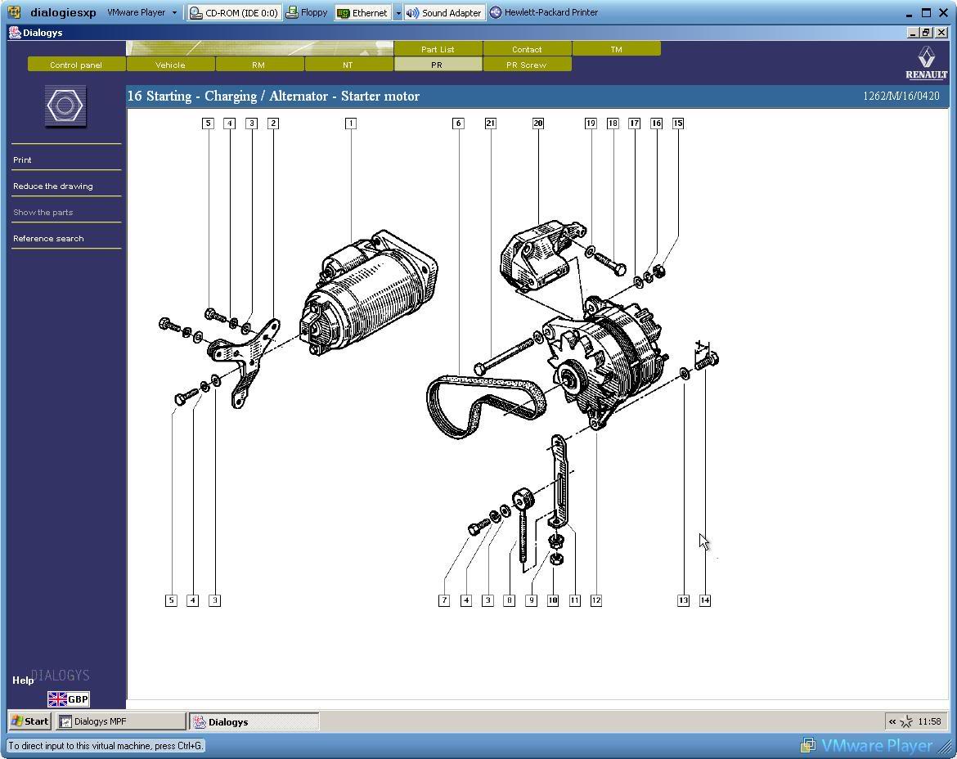
Task: Select part label 18 at top
Action: (613, 124)
